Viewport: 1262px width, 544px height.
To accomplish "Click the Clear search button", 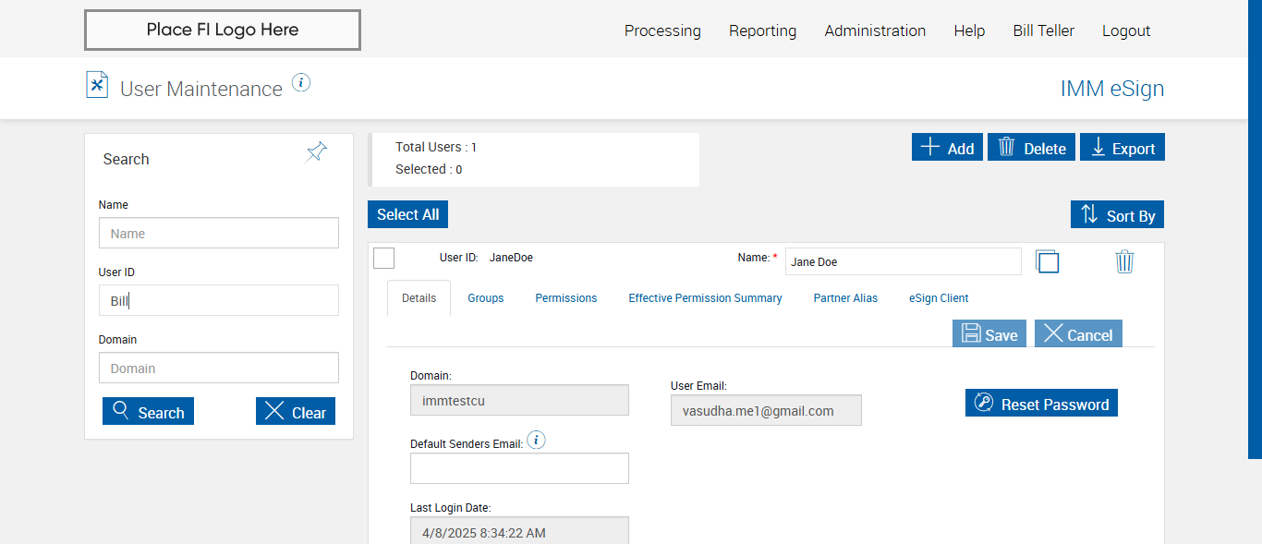I will click(296, 412).
